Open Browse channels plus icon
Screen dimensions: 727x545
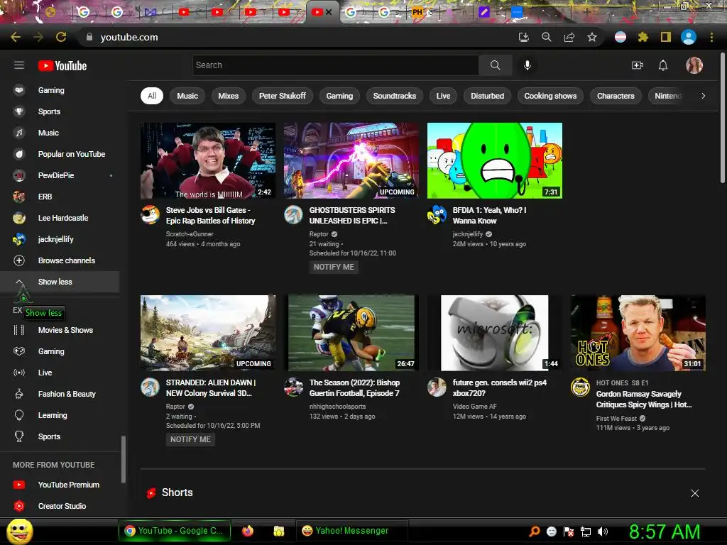pyautogui.click(x=19, y=260)
